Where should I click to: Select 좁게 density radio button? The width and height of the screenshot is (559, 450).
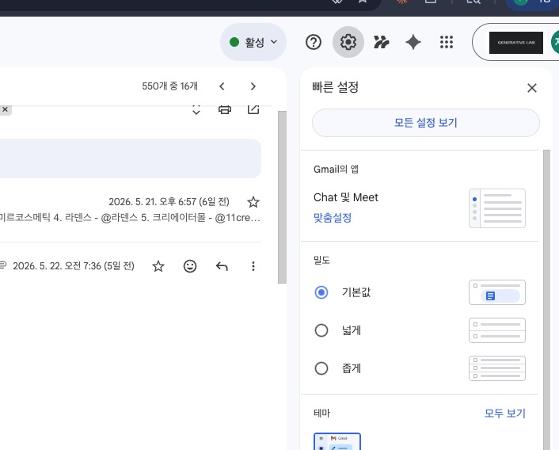tap(321, 368)
